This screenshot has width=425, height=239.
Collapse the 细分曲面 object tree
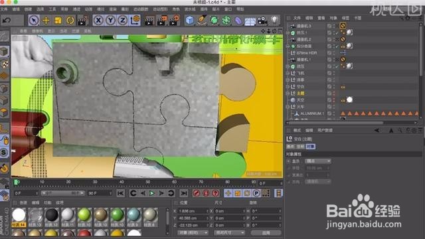(x=288, y=46)
